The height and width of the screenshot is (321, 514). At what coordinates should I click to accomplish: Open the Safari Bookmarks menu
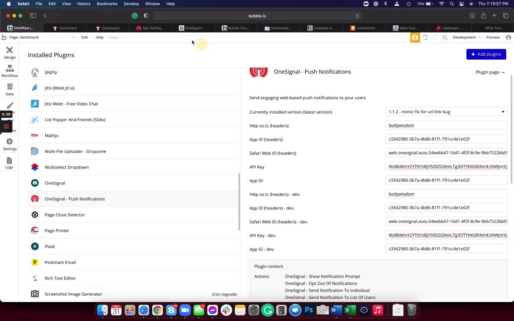pyautogui.click(x=107, y=4)
